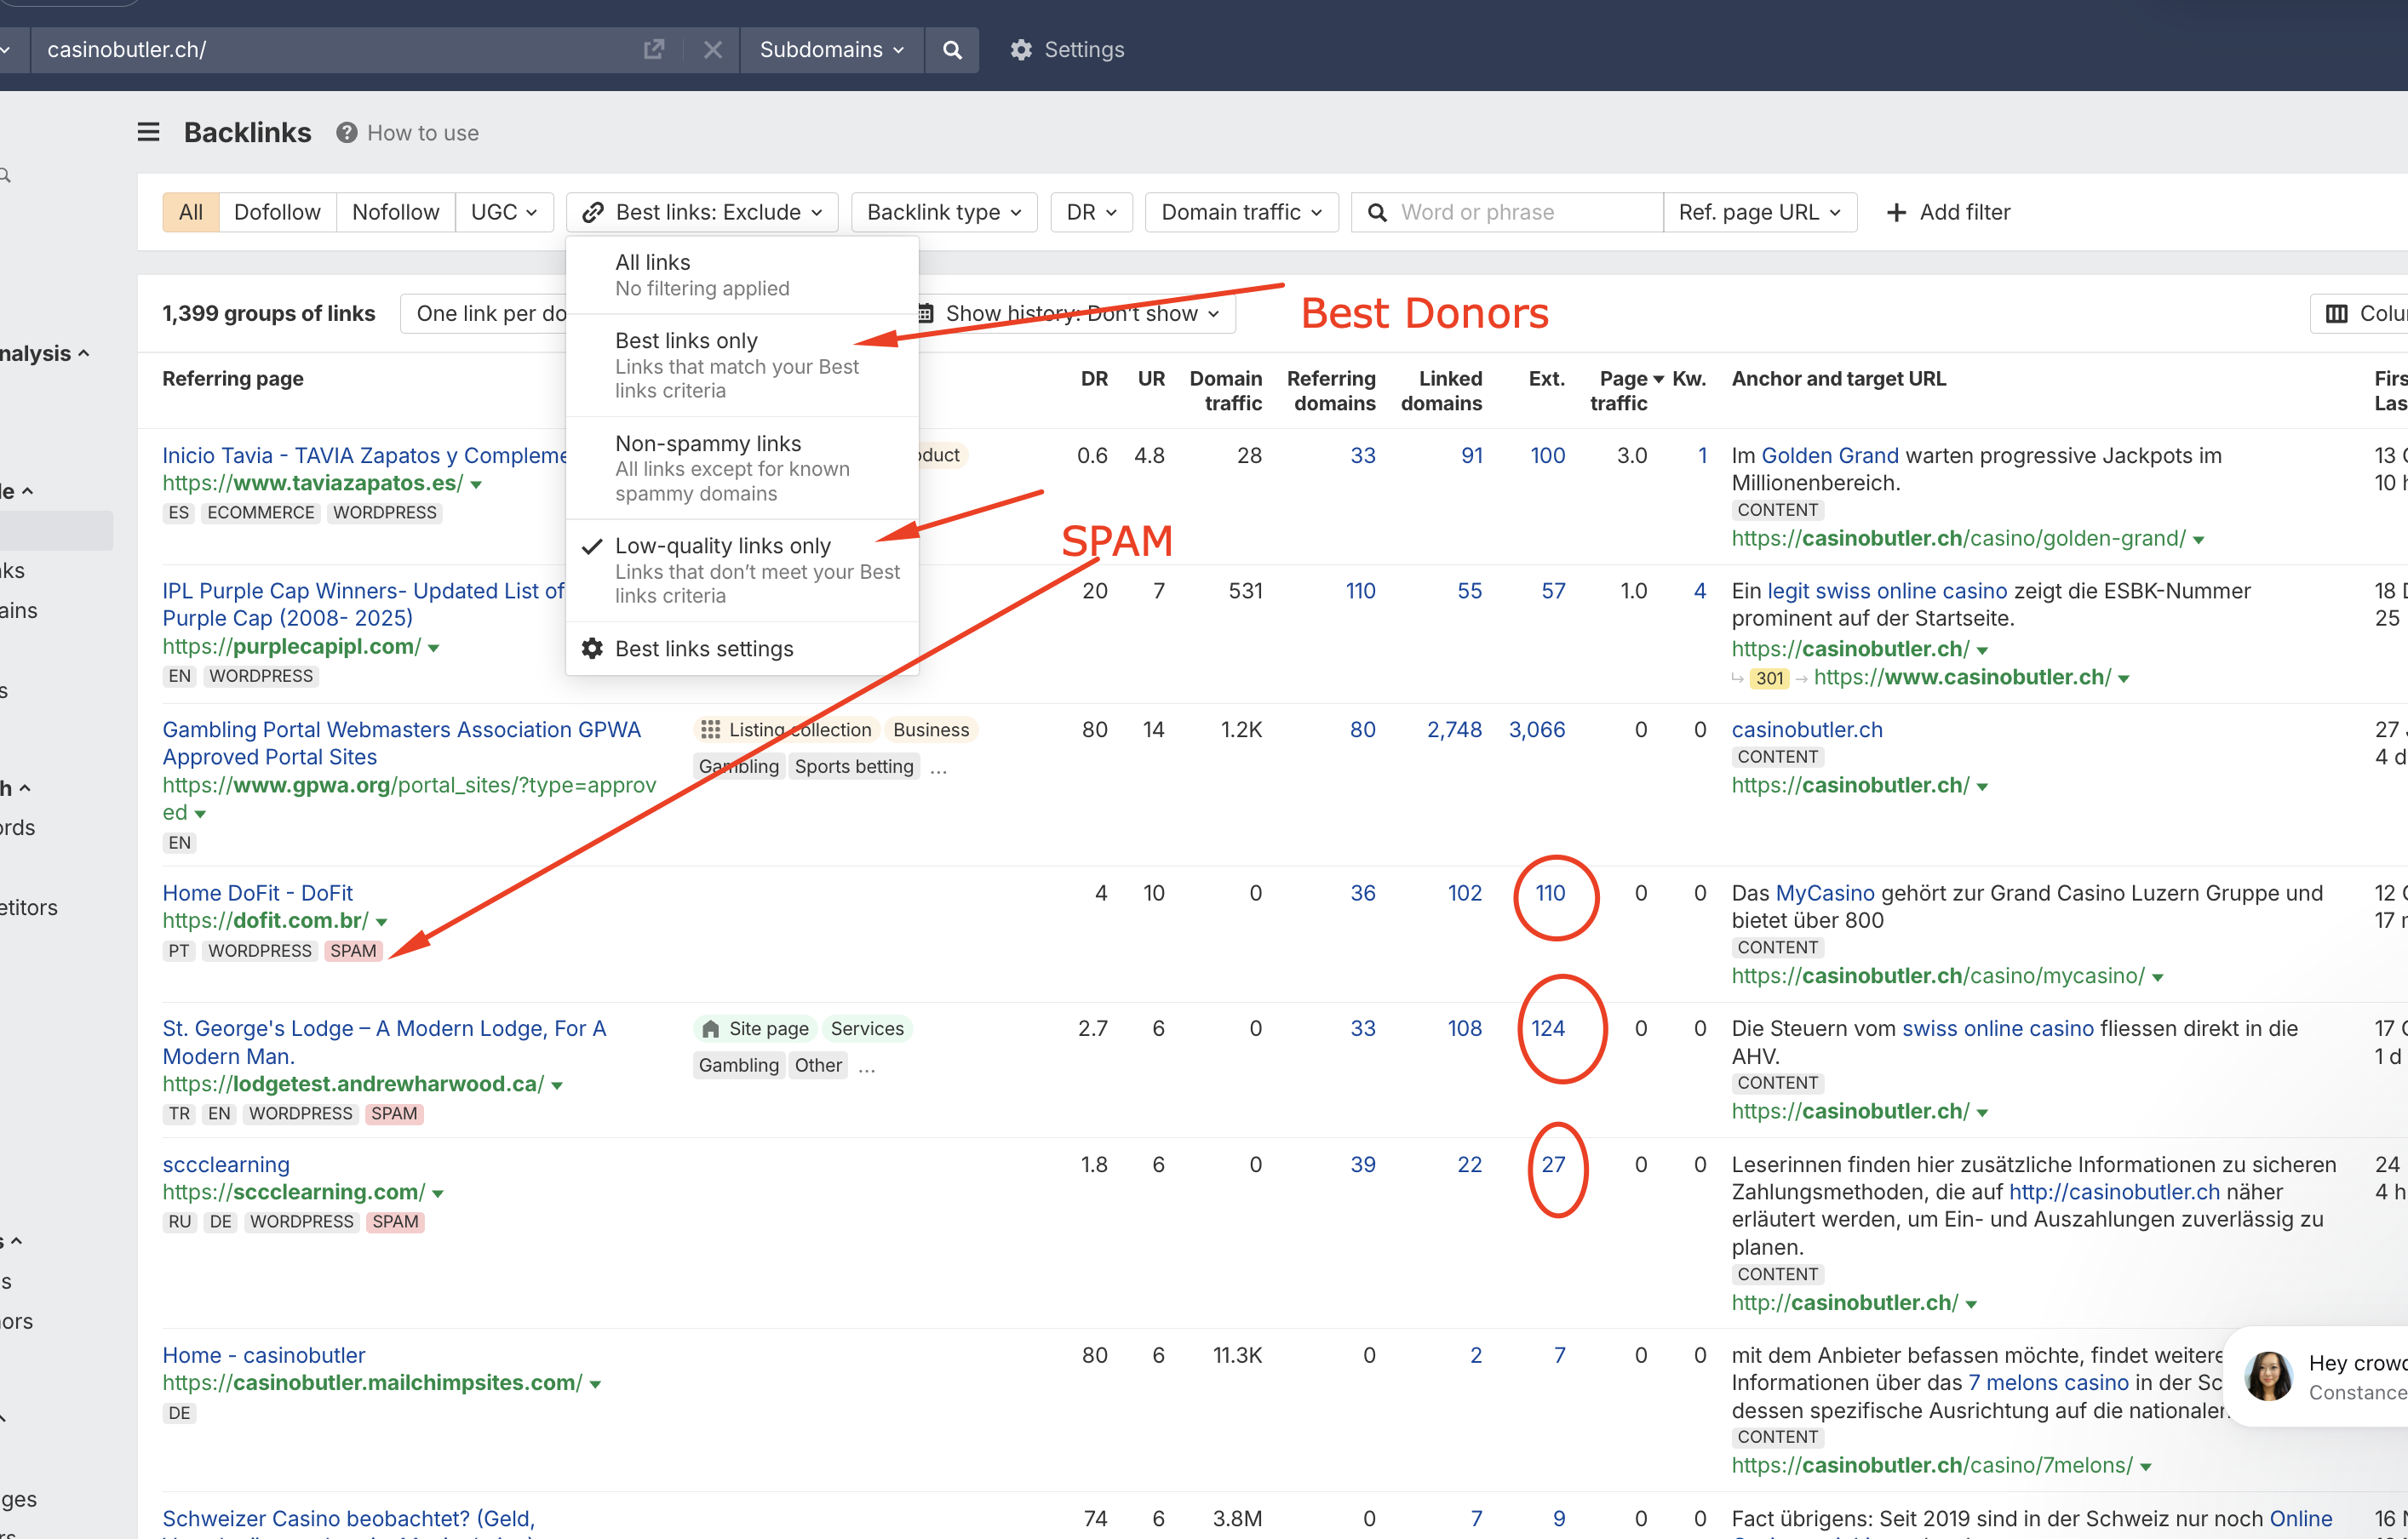
Task: Expand casinobutler.ch/casino/golden-grand/ target arrow
Action: [2199, 540]
